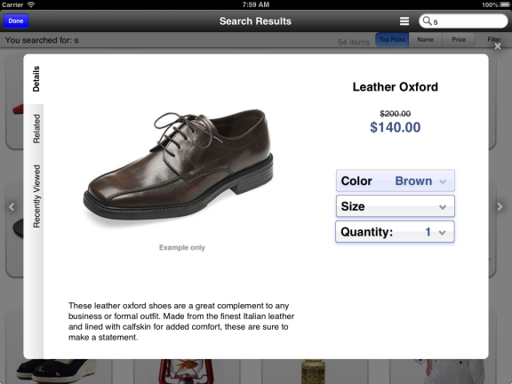
Task: Sort results by Top Picks
Action: pos(392,39)
